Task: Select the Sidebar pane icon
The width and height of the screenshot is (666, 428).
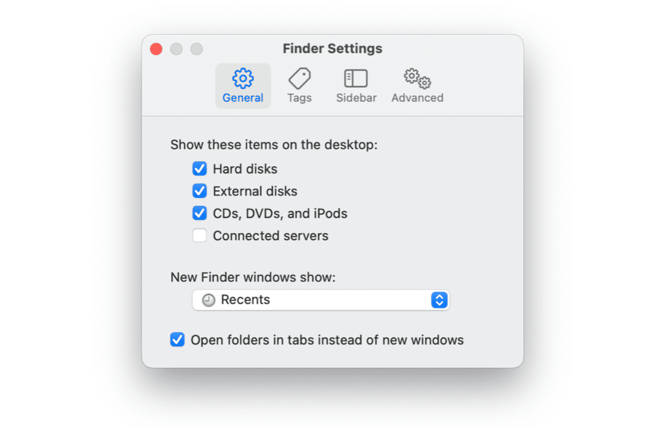Action: click(x=356, y=78)
